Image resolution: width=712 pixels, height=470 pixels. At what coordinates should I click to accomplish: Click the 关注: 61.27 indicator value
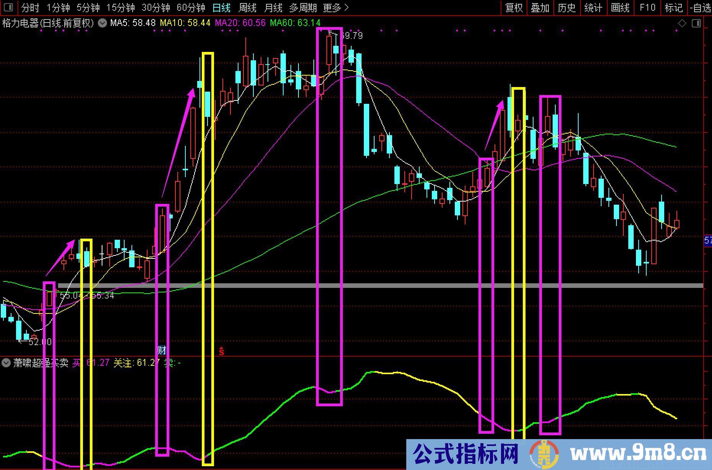click(x=136, y=363)
